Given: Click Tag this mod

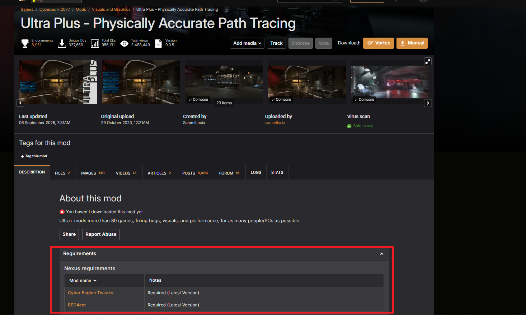Looking at the screenshot, I should 34,156.
